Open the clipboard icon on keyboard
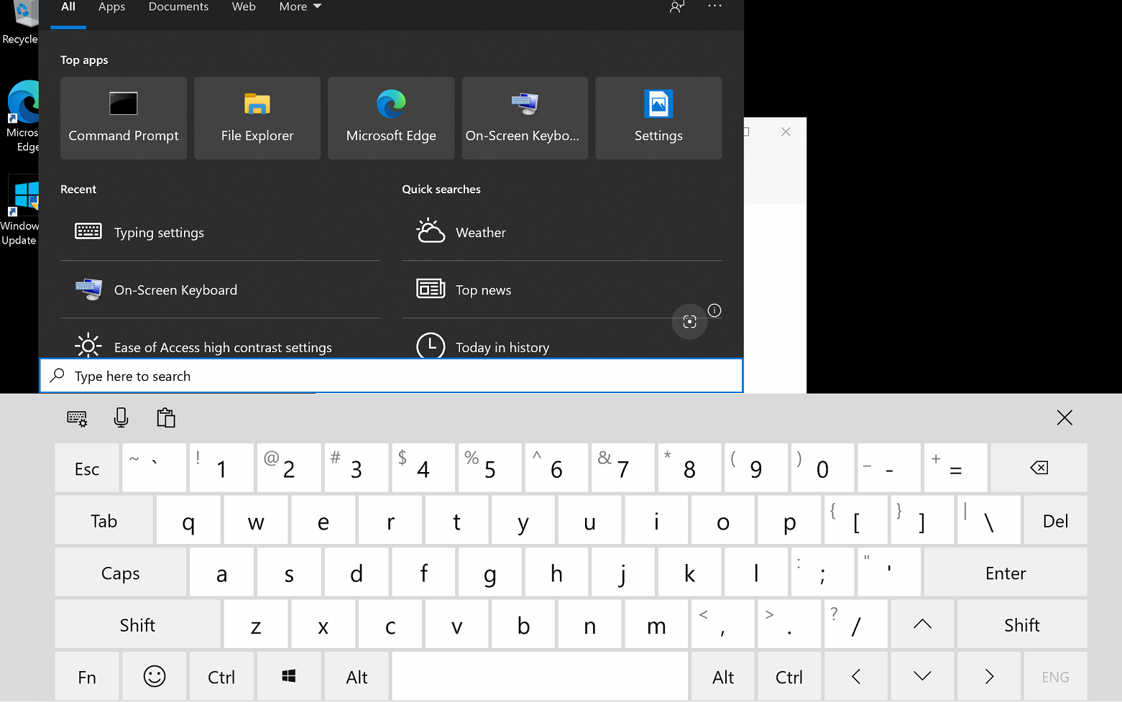The width and height of the screenshot is (1122, 702). (166, 417)
